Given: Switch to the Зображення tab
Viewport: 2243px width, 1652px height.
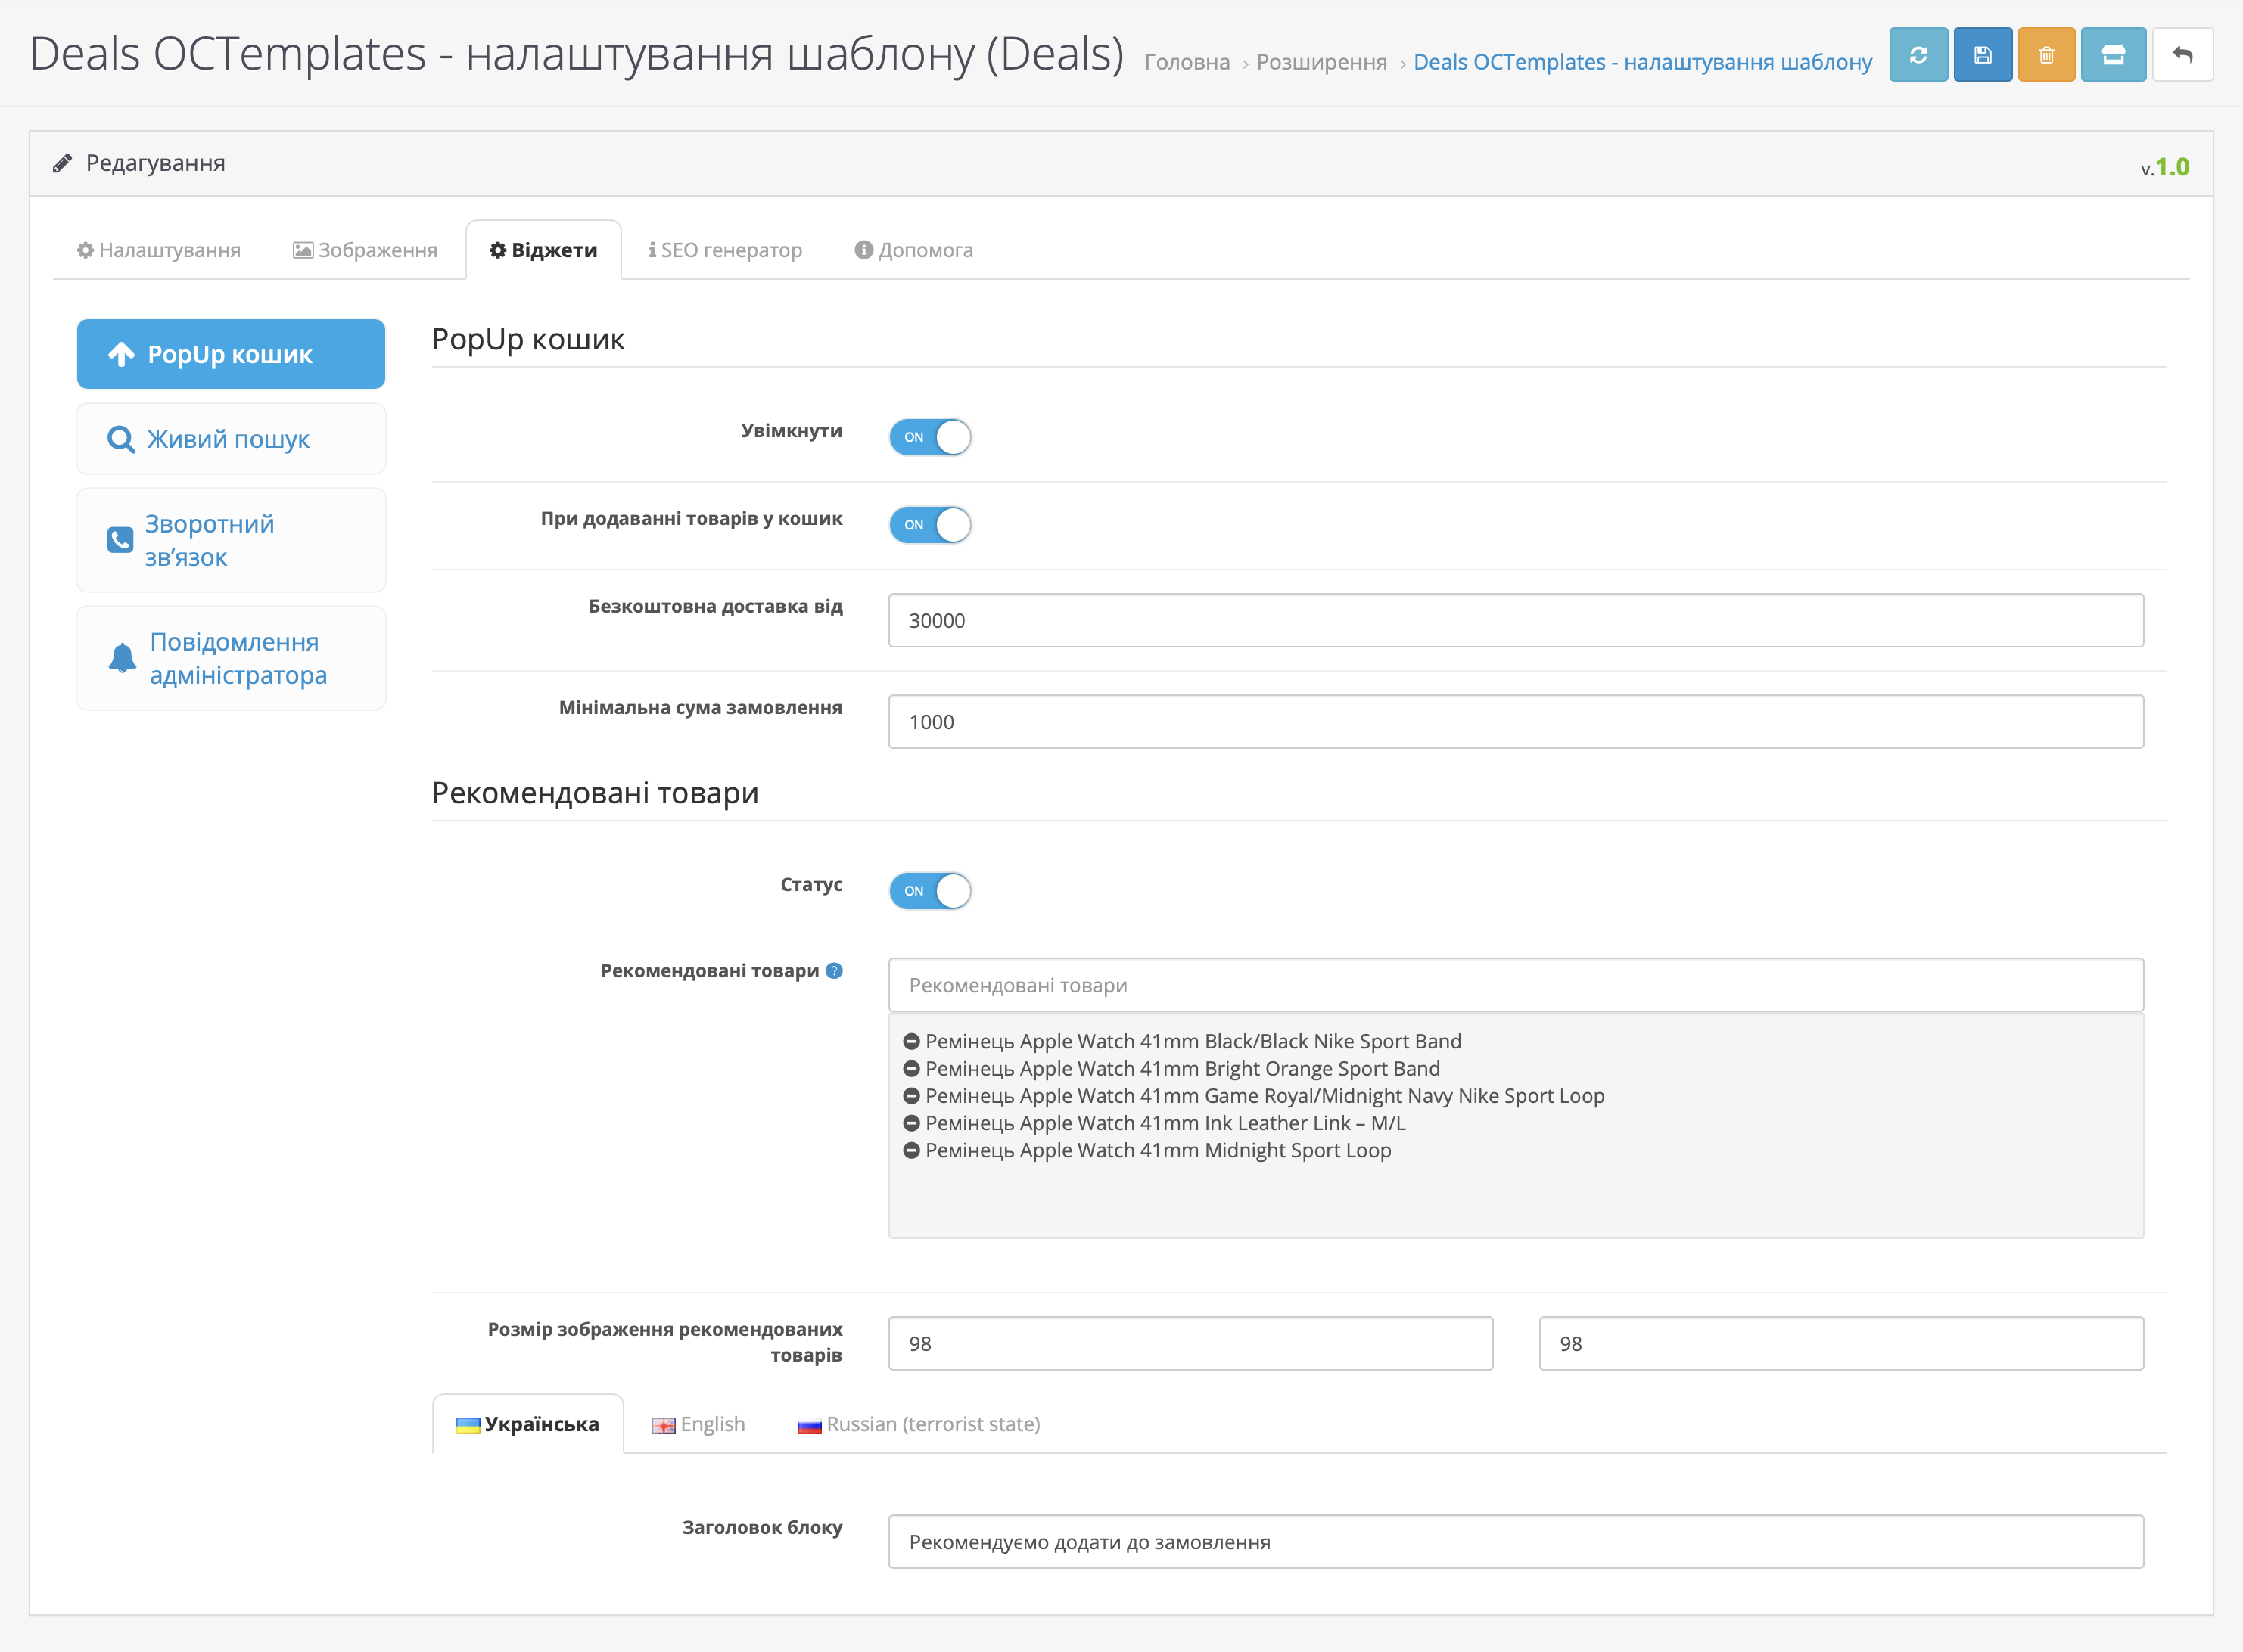Looking at the screenshot, I should tap(366, 250).
